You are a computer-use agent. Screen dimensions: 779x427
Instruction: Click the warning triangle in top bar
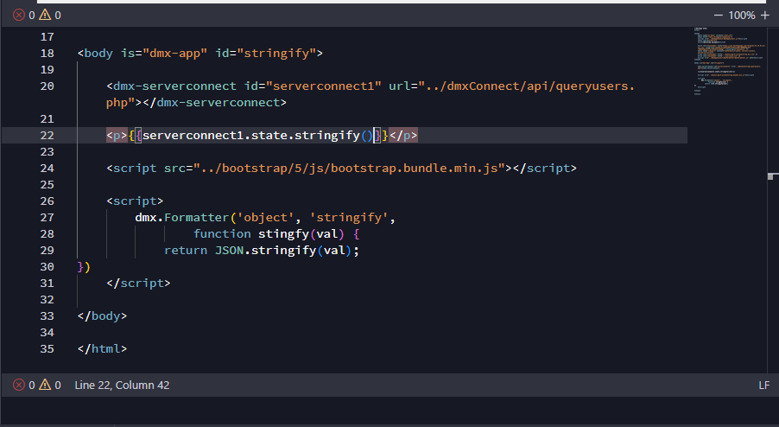pyautogui.click(x=45, y=15)
